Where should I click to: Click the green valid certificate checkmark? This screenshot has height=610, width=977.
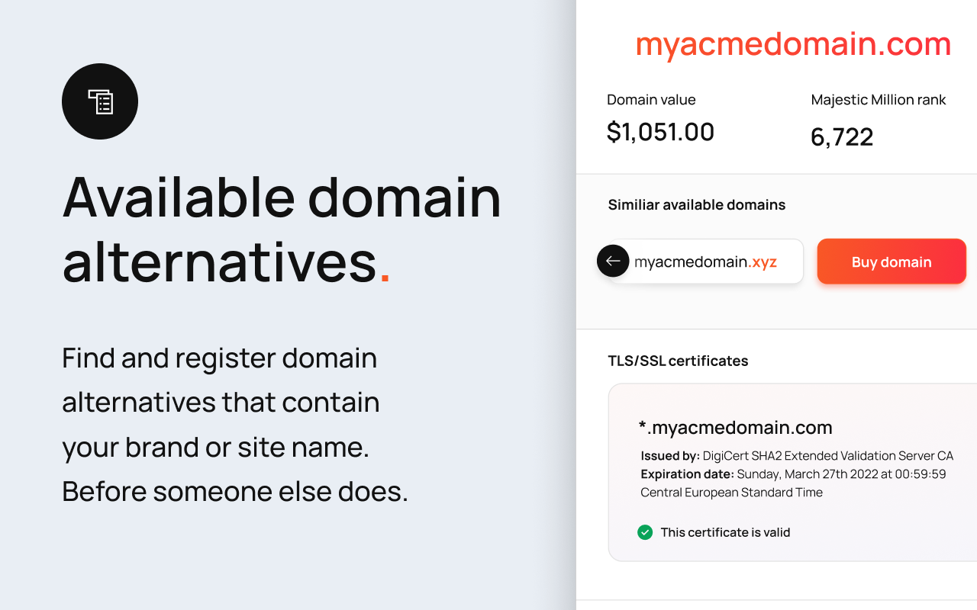point(645,532)
